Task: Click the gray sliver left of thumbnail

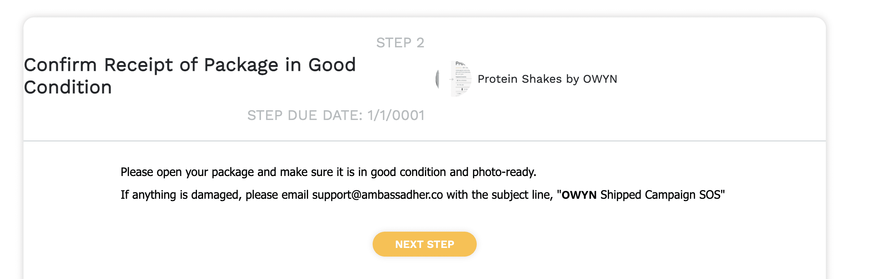Action: (x=437, y=79)
